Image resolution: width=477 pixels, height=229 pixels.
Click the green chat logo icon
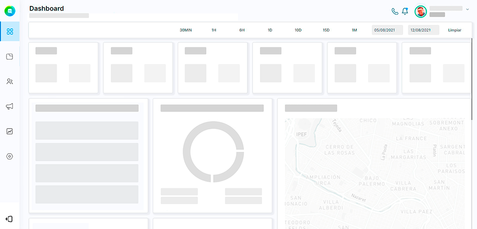click(x=9, y=10)
